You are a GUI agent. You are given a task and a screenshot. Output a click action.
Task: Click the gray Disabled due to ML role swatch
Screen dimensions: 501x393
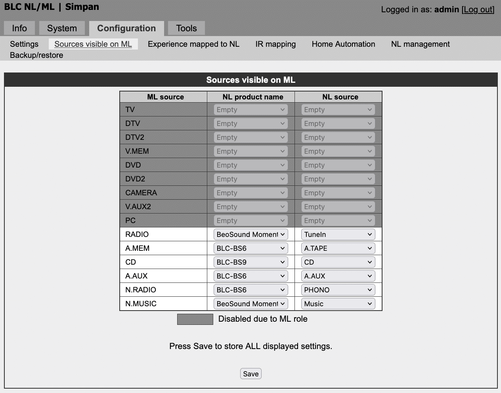click(195, 319)
